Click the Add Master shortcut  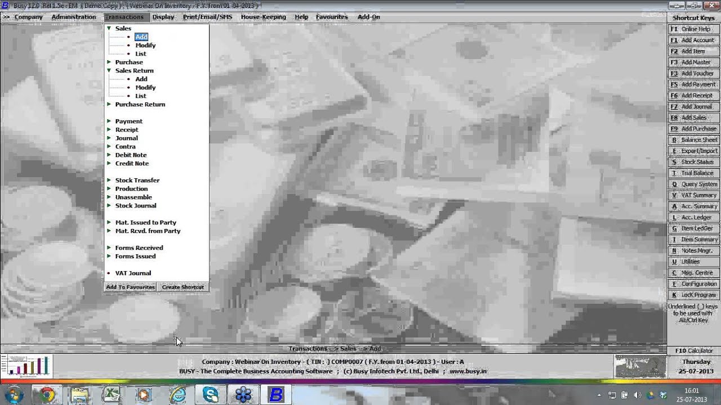(x=693, y=62)
